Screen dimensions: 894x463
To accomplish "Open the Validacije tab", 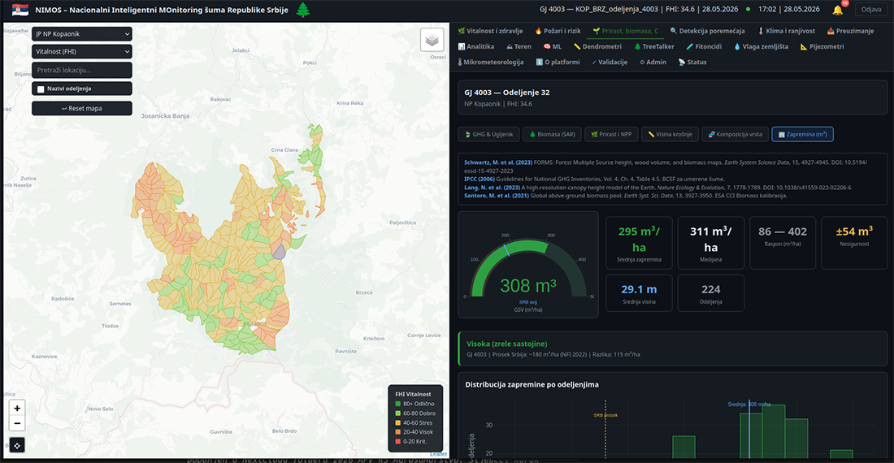I will [610, 62].
